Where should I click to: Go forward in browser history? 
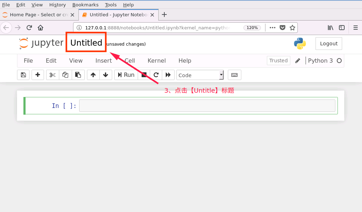tap(17, 28)
